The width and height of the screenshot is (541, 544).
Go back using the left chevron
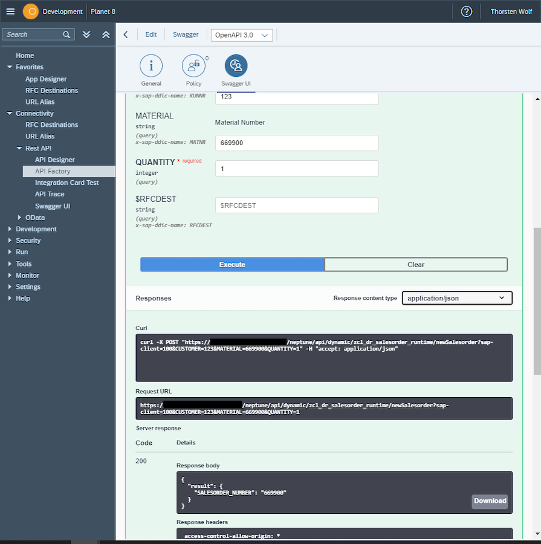126,34
